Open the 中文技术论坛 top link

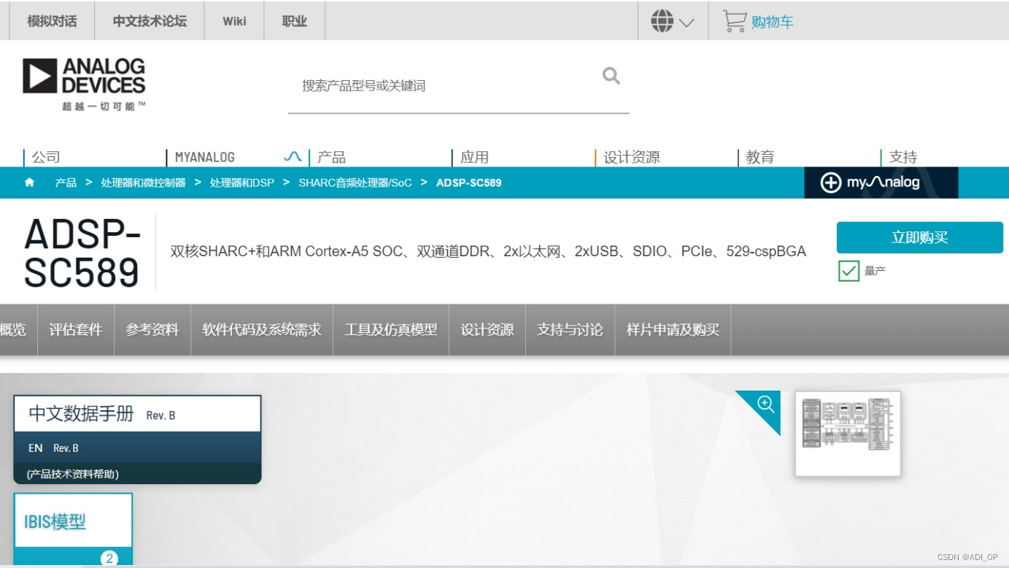[x=150, y=21]
